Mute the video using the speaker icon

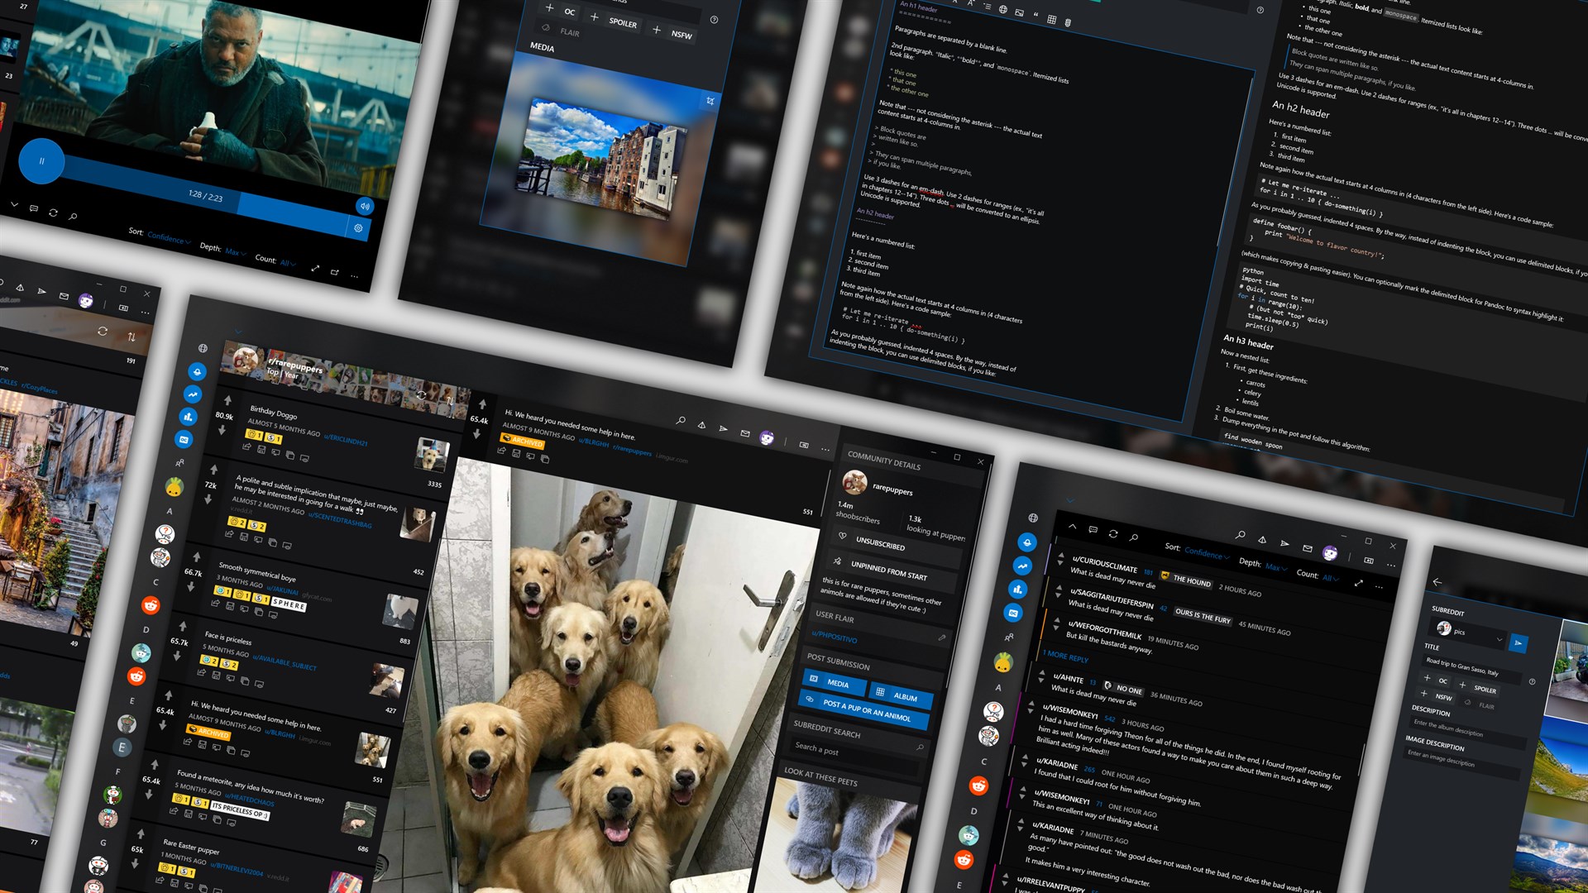(365, 206)
